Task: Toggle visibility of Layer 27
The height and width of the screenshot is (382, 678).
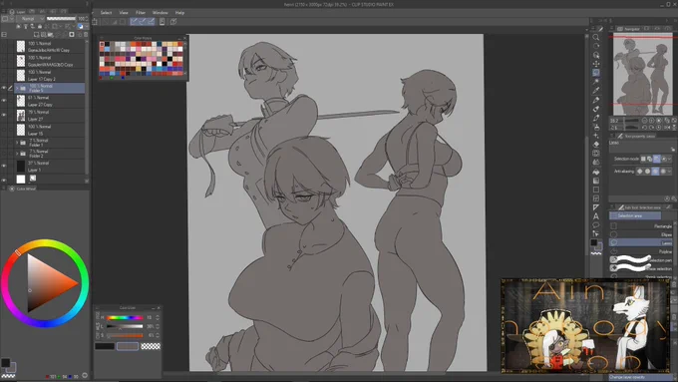Action: coord(4,115)
